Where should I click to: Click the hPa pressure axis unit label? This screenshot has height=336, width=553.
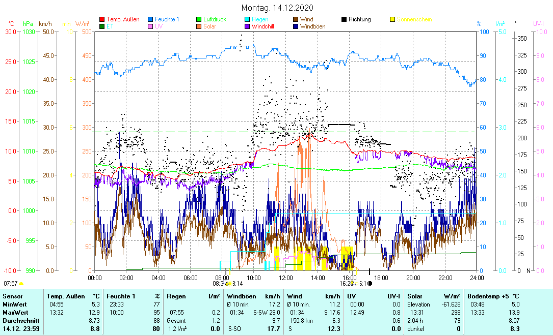(28, 24)
